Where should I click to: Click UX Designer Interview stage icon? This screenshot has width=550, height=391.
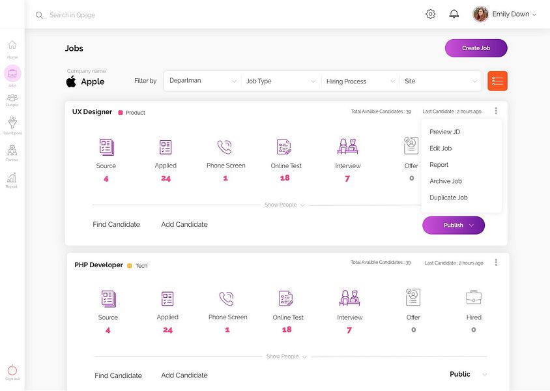click(347, 146)
